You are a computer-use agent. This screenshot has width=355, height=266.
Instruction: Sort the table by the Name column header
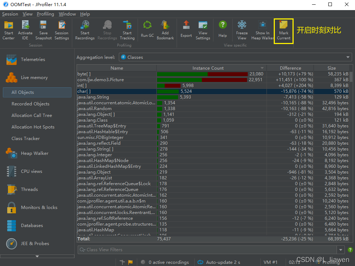[x=117, y=68]
